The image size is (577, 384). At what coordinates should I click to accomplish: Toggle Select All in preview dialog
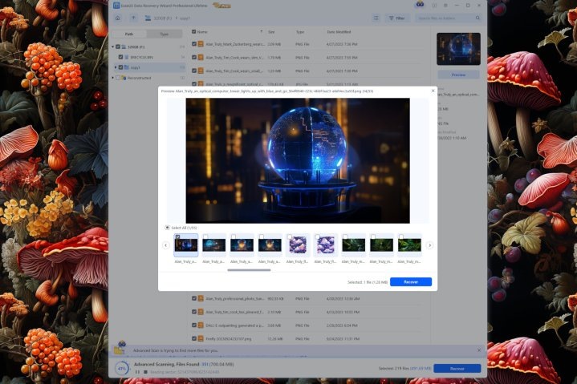point(167,228)
